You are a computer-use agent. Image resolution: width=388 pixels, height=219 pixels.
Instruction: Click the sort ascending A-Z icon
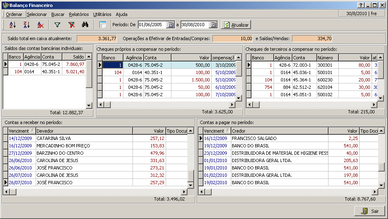point(12,25)
